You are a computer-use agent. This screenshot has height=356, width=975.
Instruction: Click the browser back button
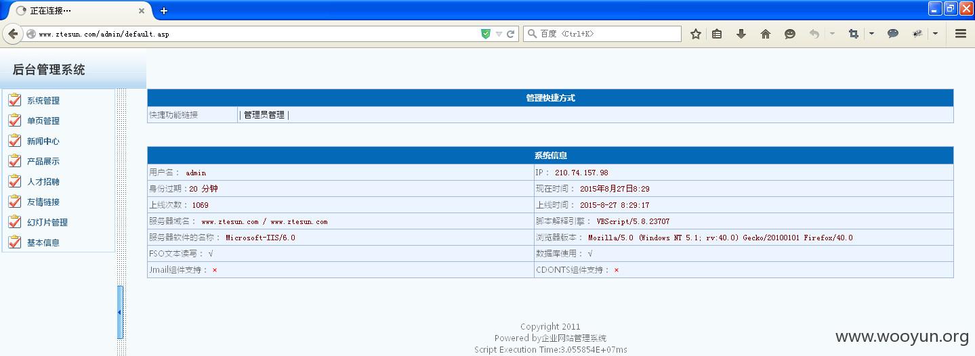point(13,34)
